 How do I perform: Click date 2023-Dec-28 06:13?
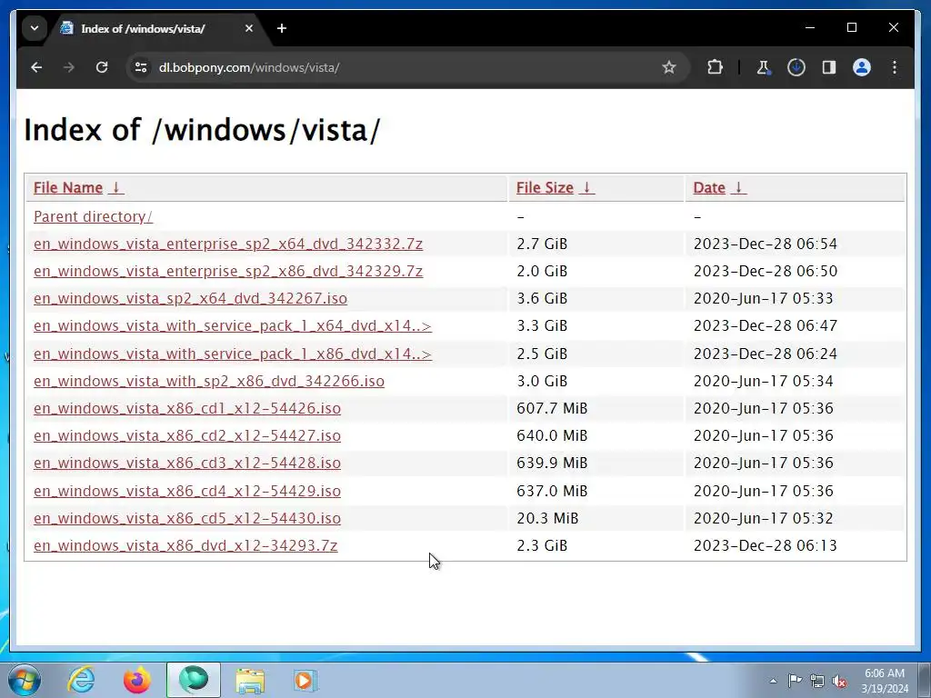point(765,545)
